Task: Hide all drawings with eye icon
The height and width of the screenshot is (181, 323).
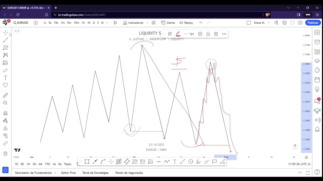Action: coord(5,136)
